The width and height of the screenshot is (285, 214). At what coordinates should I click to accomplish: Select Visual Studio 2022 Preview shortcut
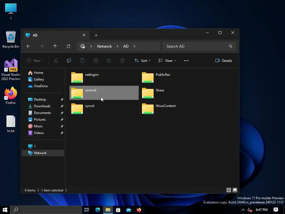[x=11, y=69]
